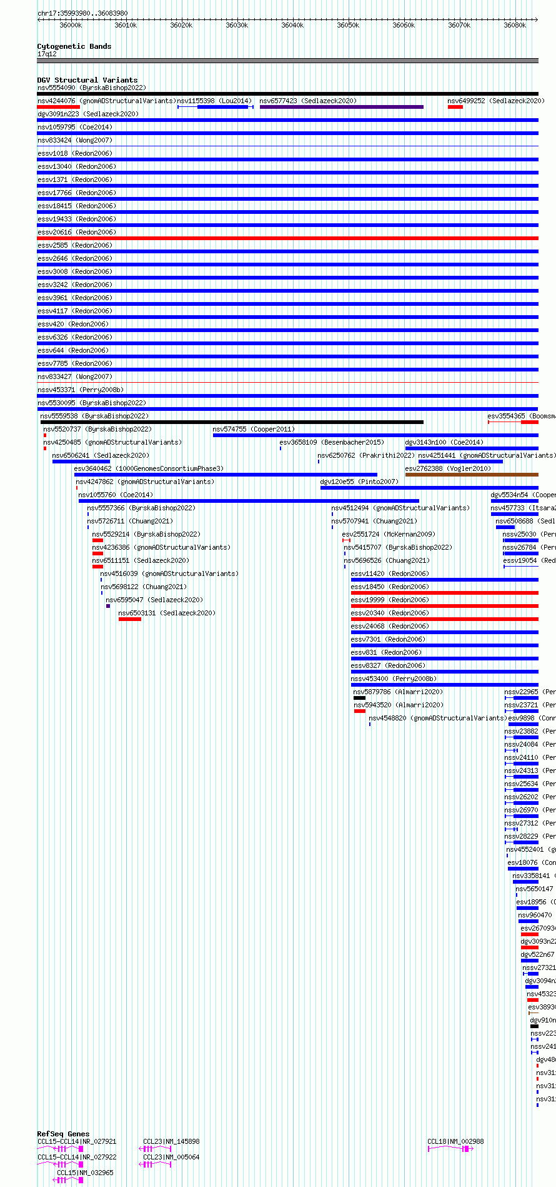The image size is (556, 1187).
Task: Click the CCL15|NM_032965 gene label
Action: [85, 1173]
